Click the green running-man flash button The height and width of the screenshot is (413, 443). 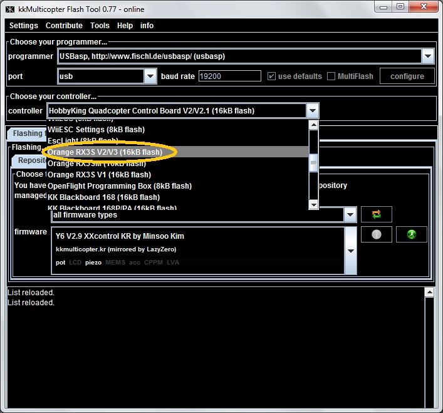pos(411,234)
